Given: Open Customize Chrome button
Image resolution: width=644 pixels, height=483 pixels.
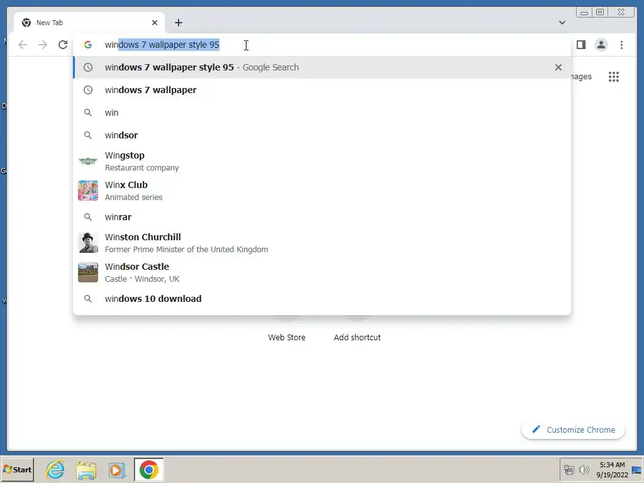Looking at the screenshot, I should click(573, 430).
